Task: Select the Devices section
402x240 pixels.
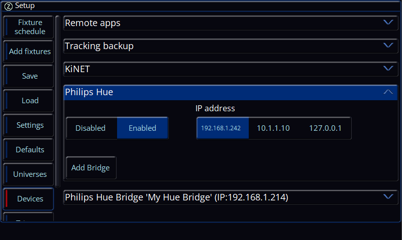Action: pos(28,198)
